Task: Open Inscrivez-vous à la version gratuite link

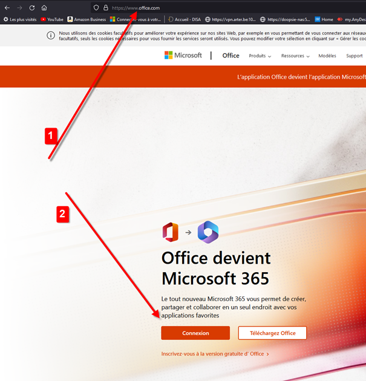Action: coord(215,354)
